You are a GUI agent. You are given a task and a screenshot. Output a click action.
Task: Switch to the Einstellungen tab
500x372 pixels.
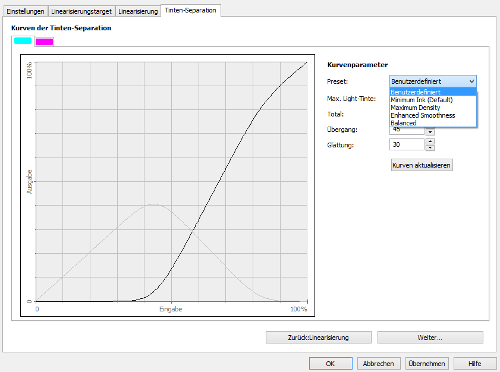pos(24,11)
